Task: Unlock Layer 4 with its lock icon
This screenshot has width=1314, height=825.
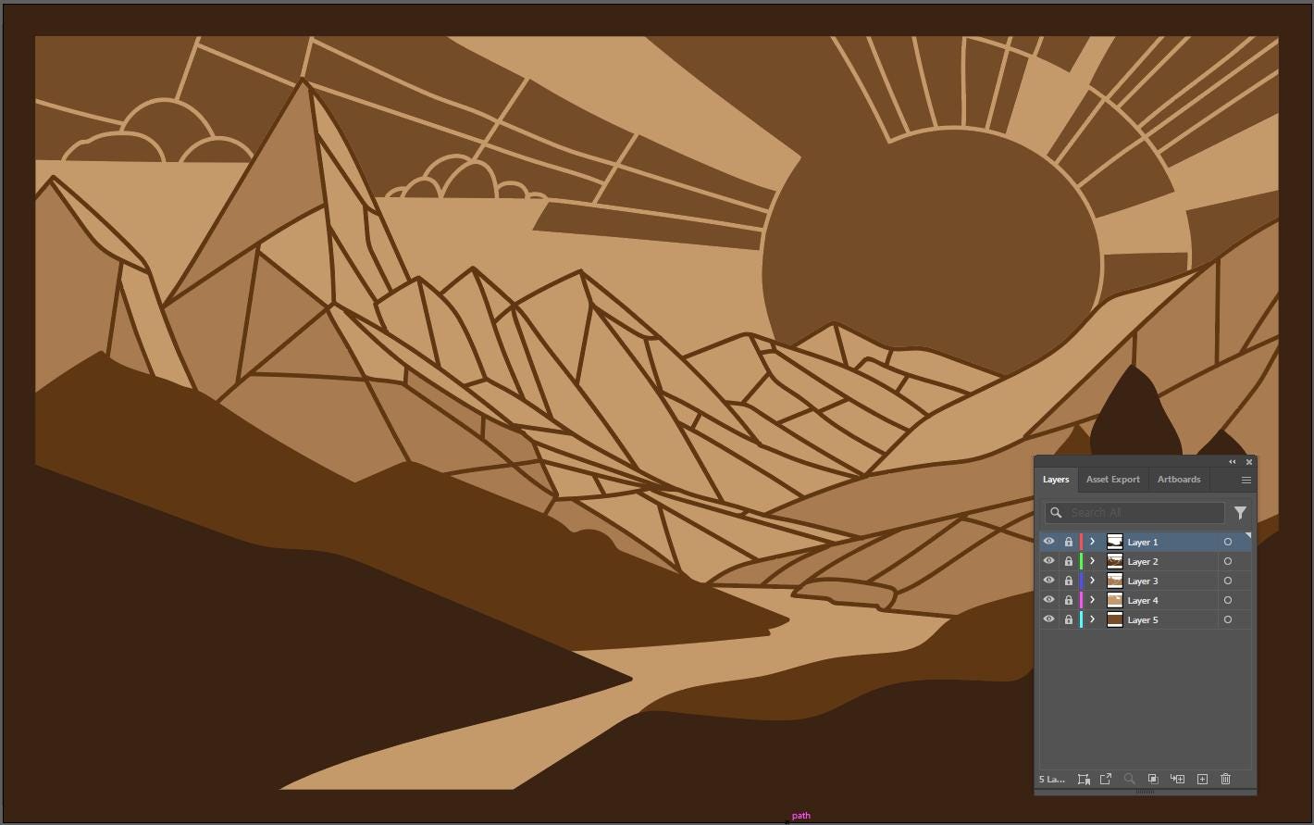Action: click(1069, 600)
